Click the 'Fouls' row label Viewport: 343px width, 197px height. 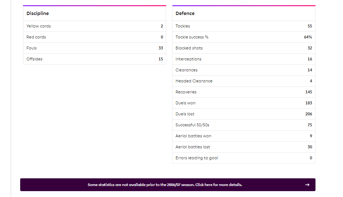[32, 48]
